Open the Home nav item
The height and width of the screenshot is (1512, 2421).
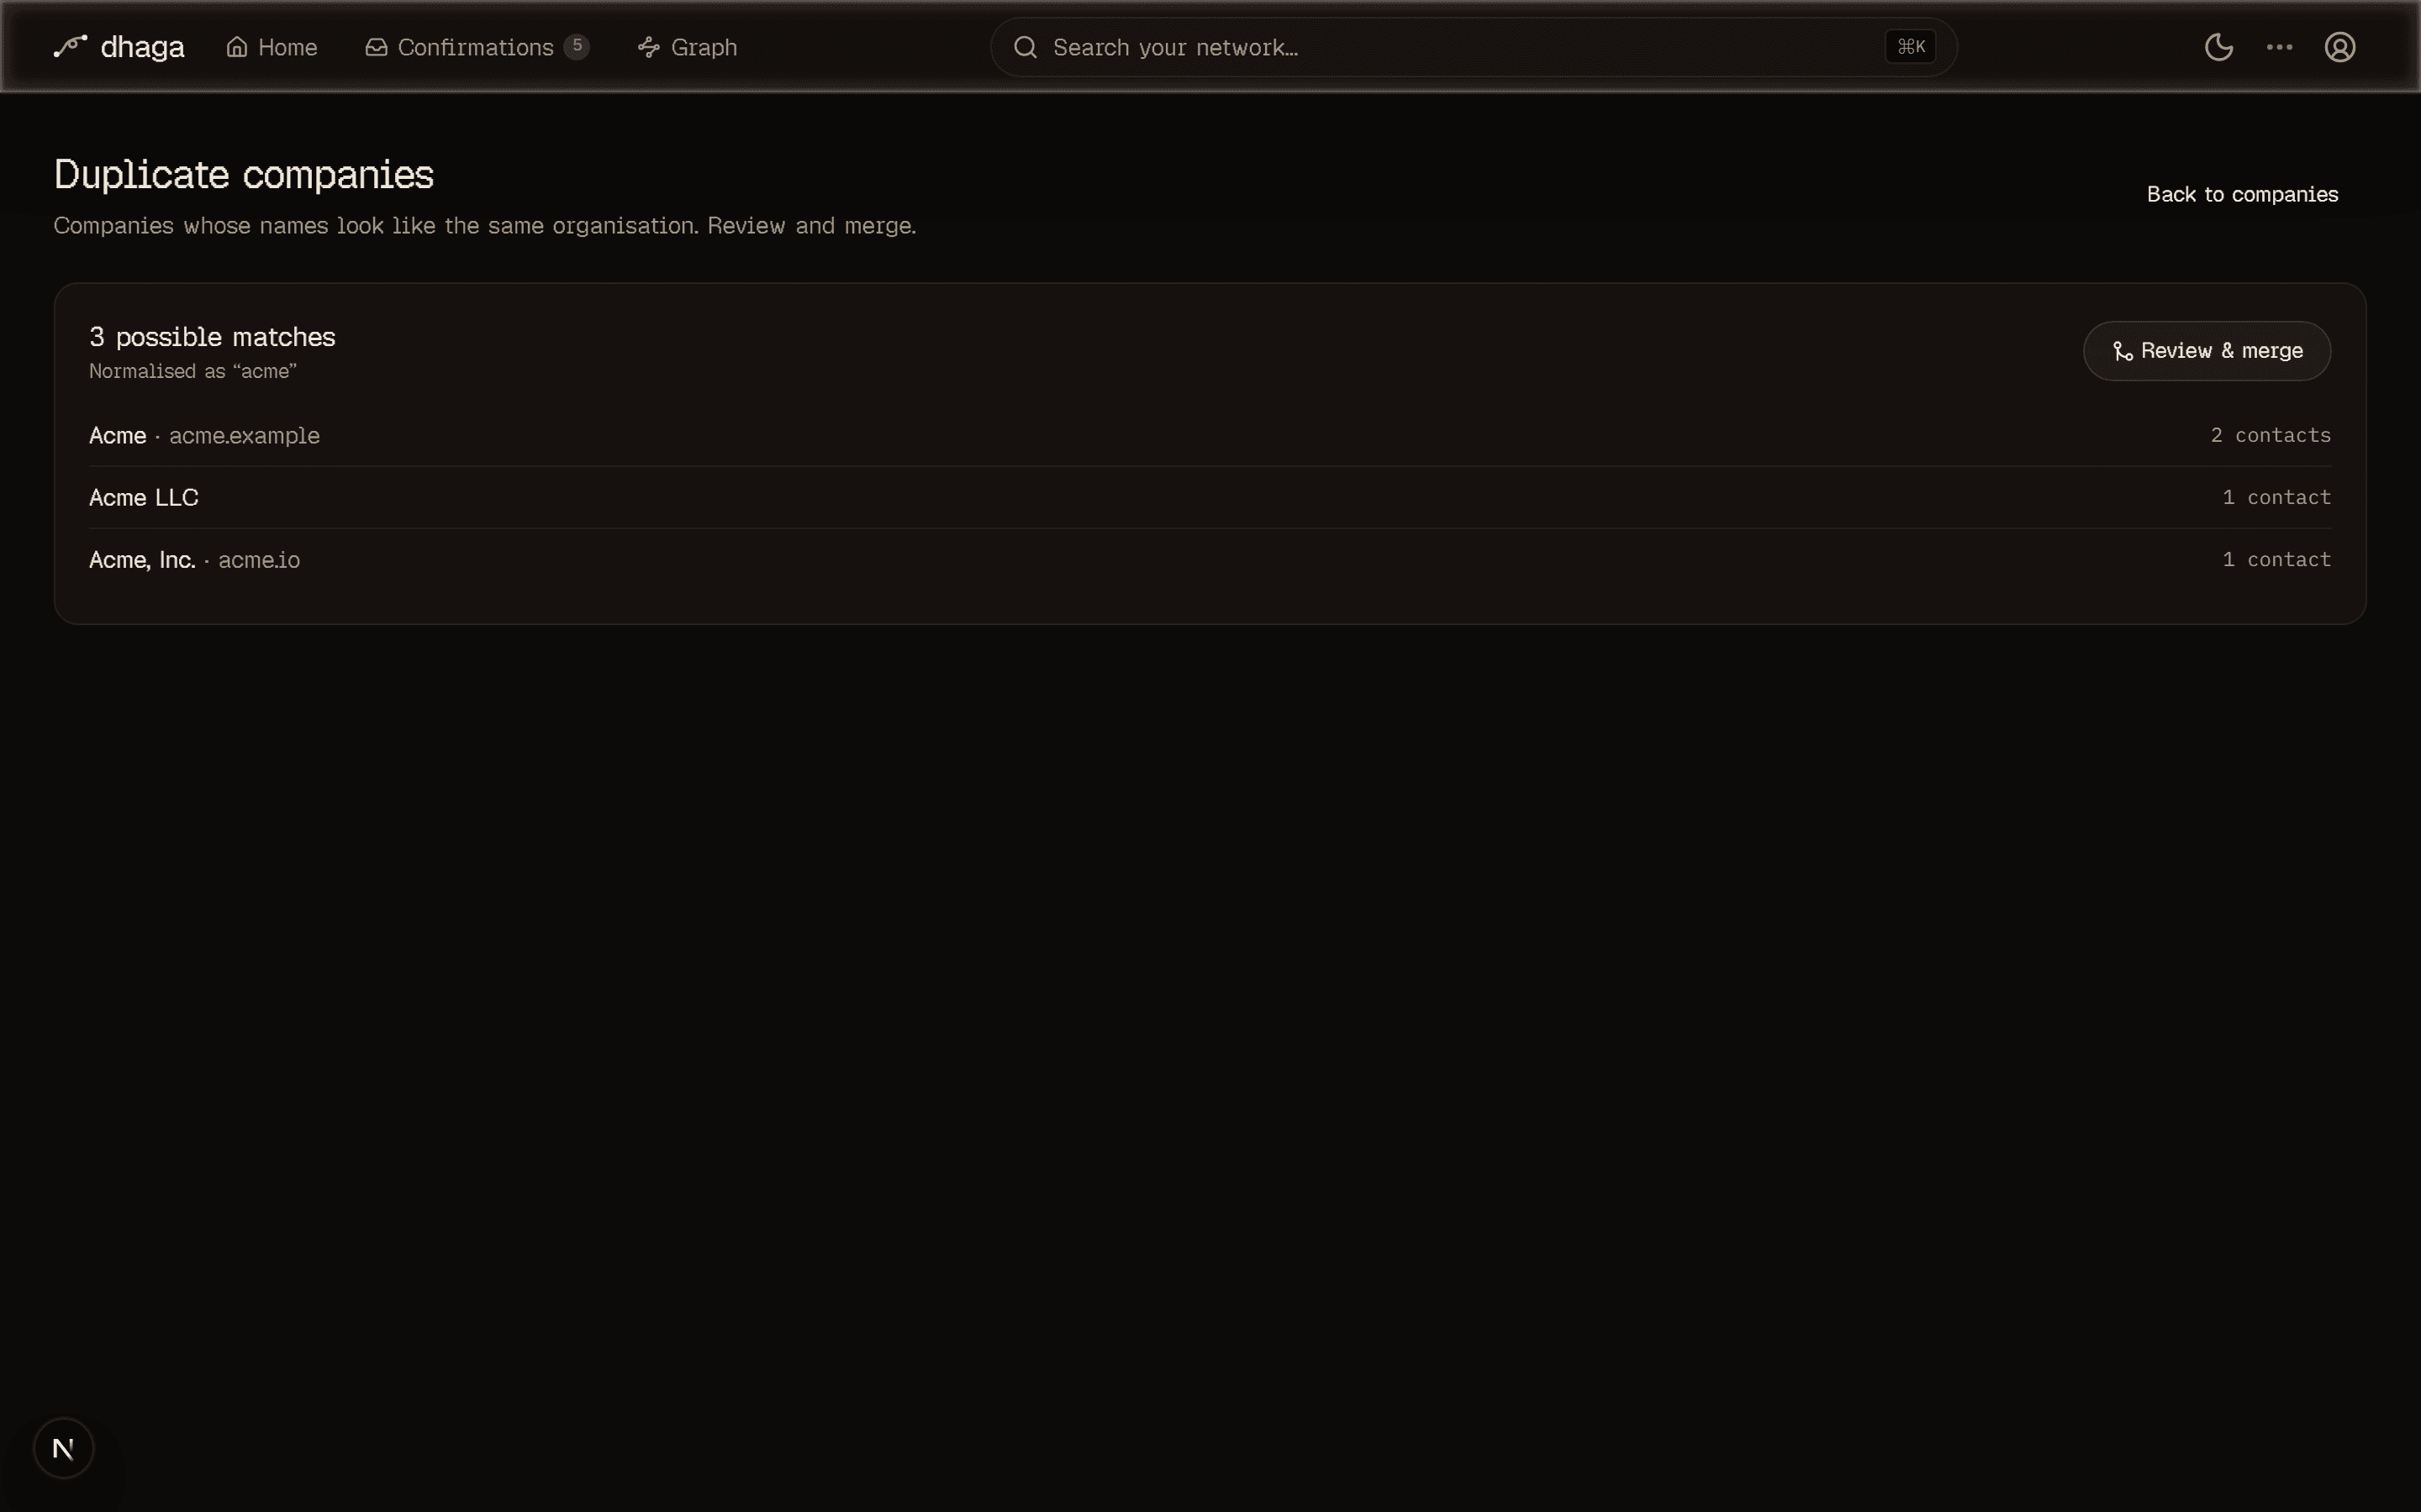[272, 47]
